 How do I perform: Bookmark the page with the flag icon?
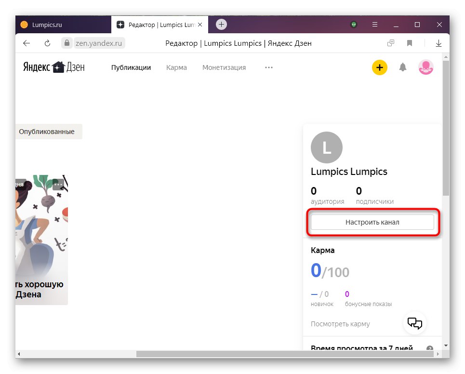pyautogui.click(x=409, y=43)
